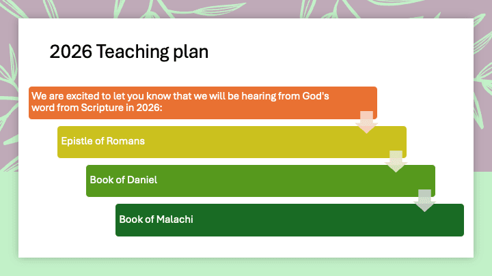Click the pink arrow below the orange box

367,121
